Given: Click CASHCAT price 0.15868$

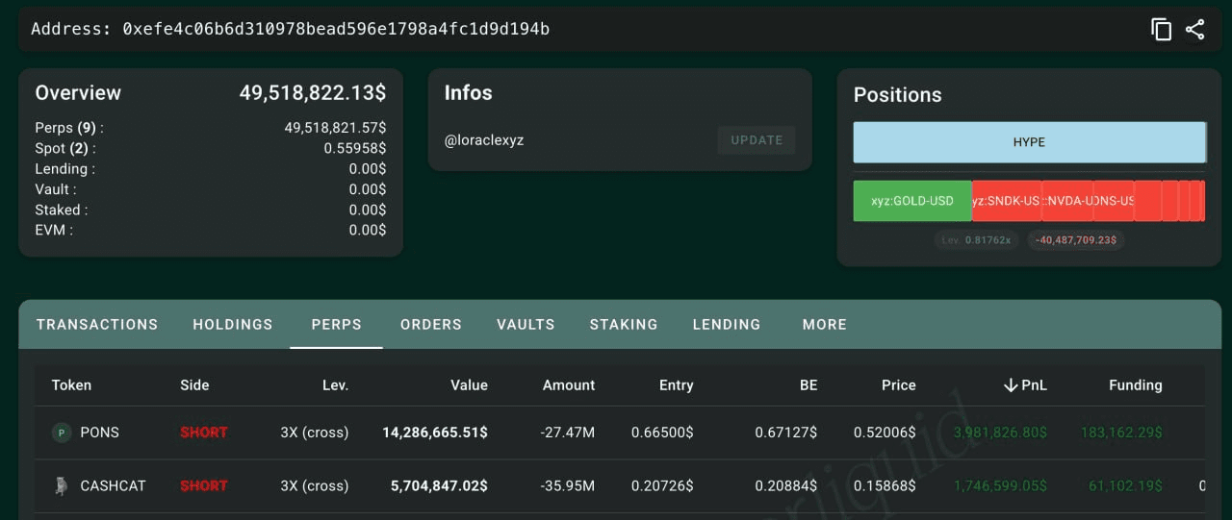Looking at the screenshot, I should tap(885, 485).
